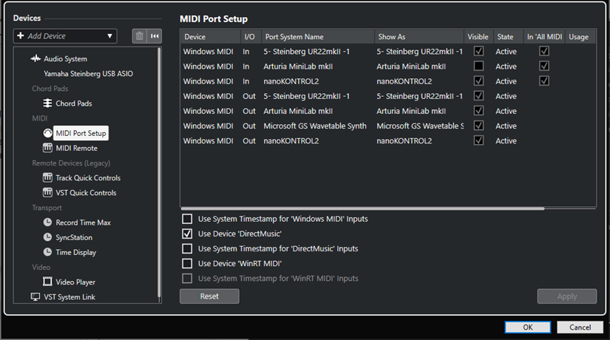
Task: Enable Use Device 'WinRT MIDI' checkbox
Action: pos(188,264)
